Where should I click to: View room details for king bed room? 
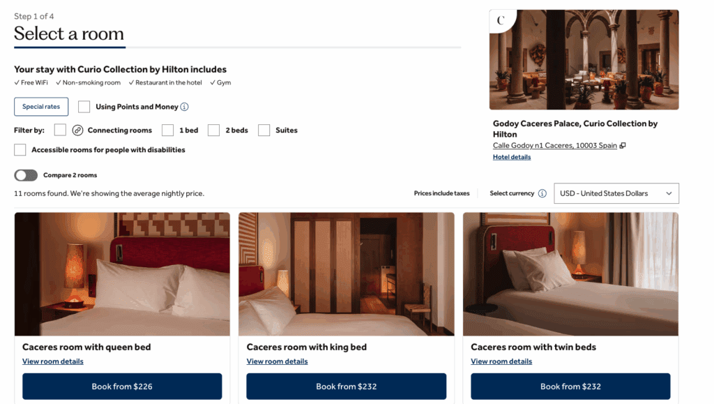[x=277, y=361]
